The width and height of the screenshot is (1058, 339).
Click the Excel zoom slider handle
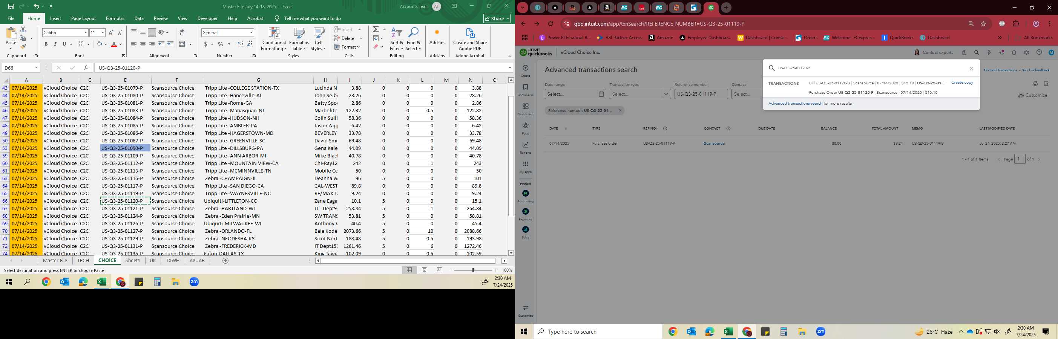[x=473, y=270]
